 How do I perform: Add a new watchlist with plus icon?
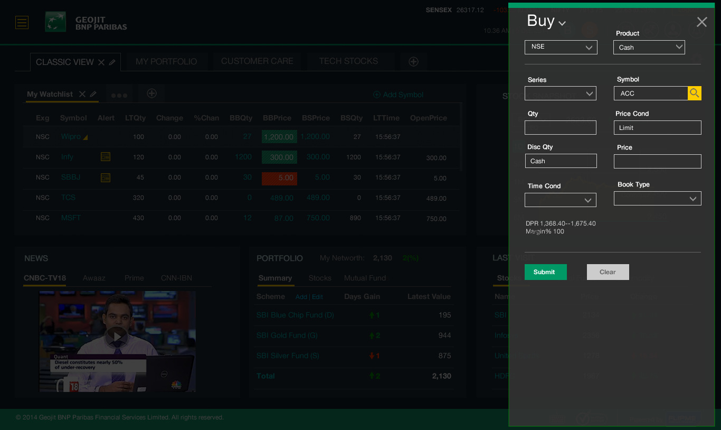pos(151,94)
